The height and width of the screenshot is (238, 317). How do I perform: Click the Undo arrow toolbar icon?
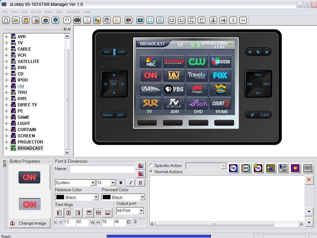(67, 20)
